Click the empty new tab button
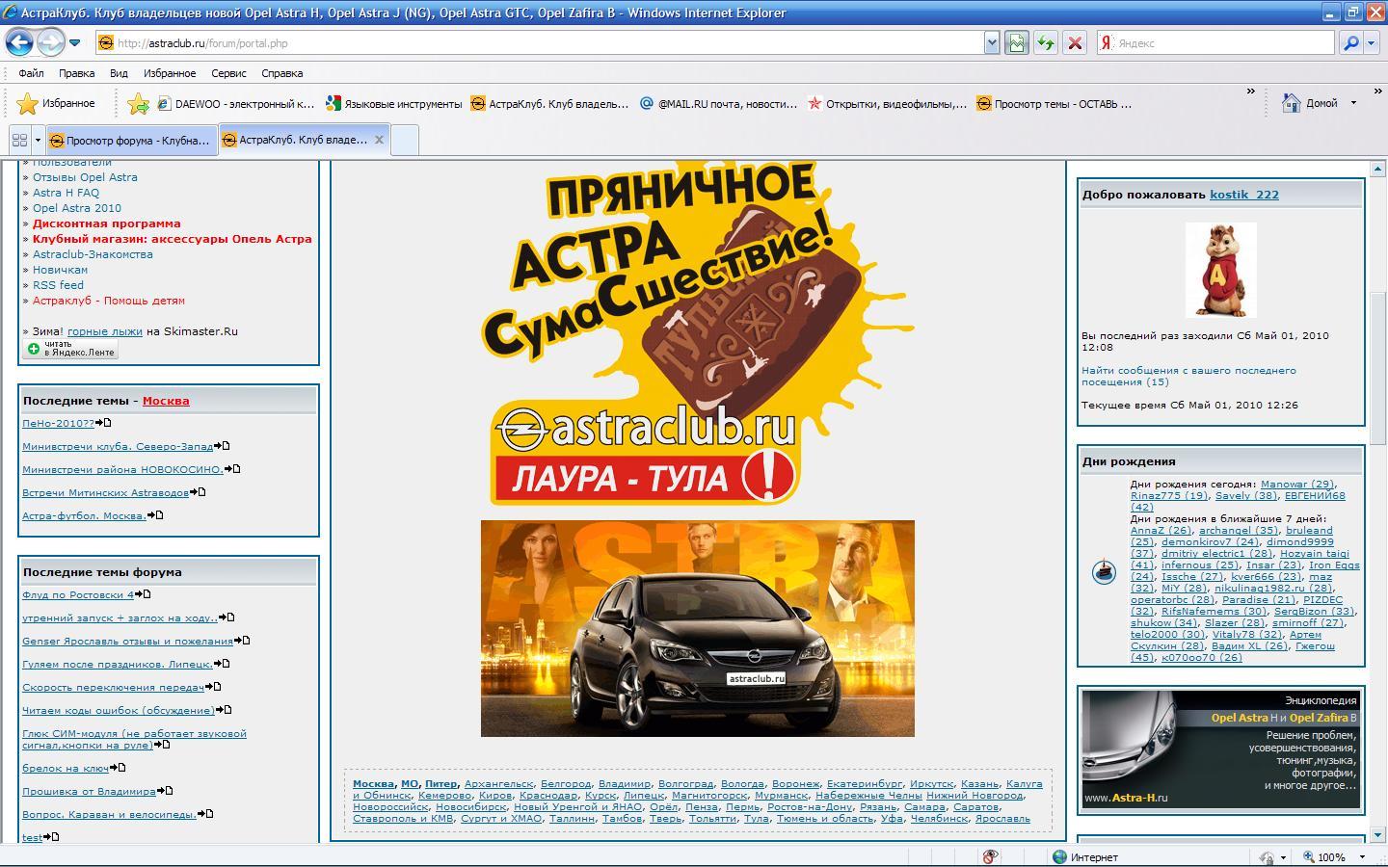Screen dimensions: 1388x867 405,140
